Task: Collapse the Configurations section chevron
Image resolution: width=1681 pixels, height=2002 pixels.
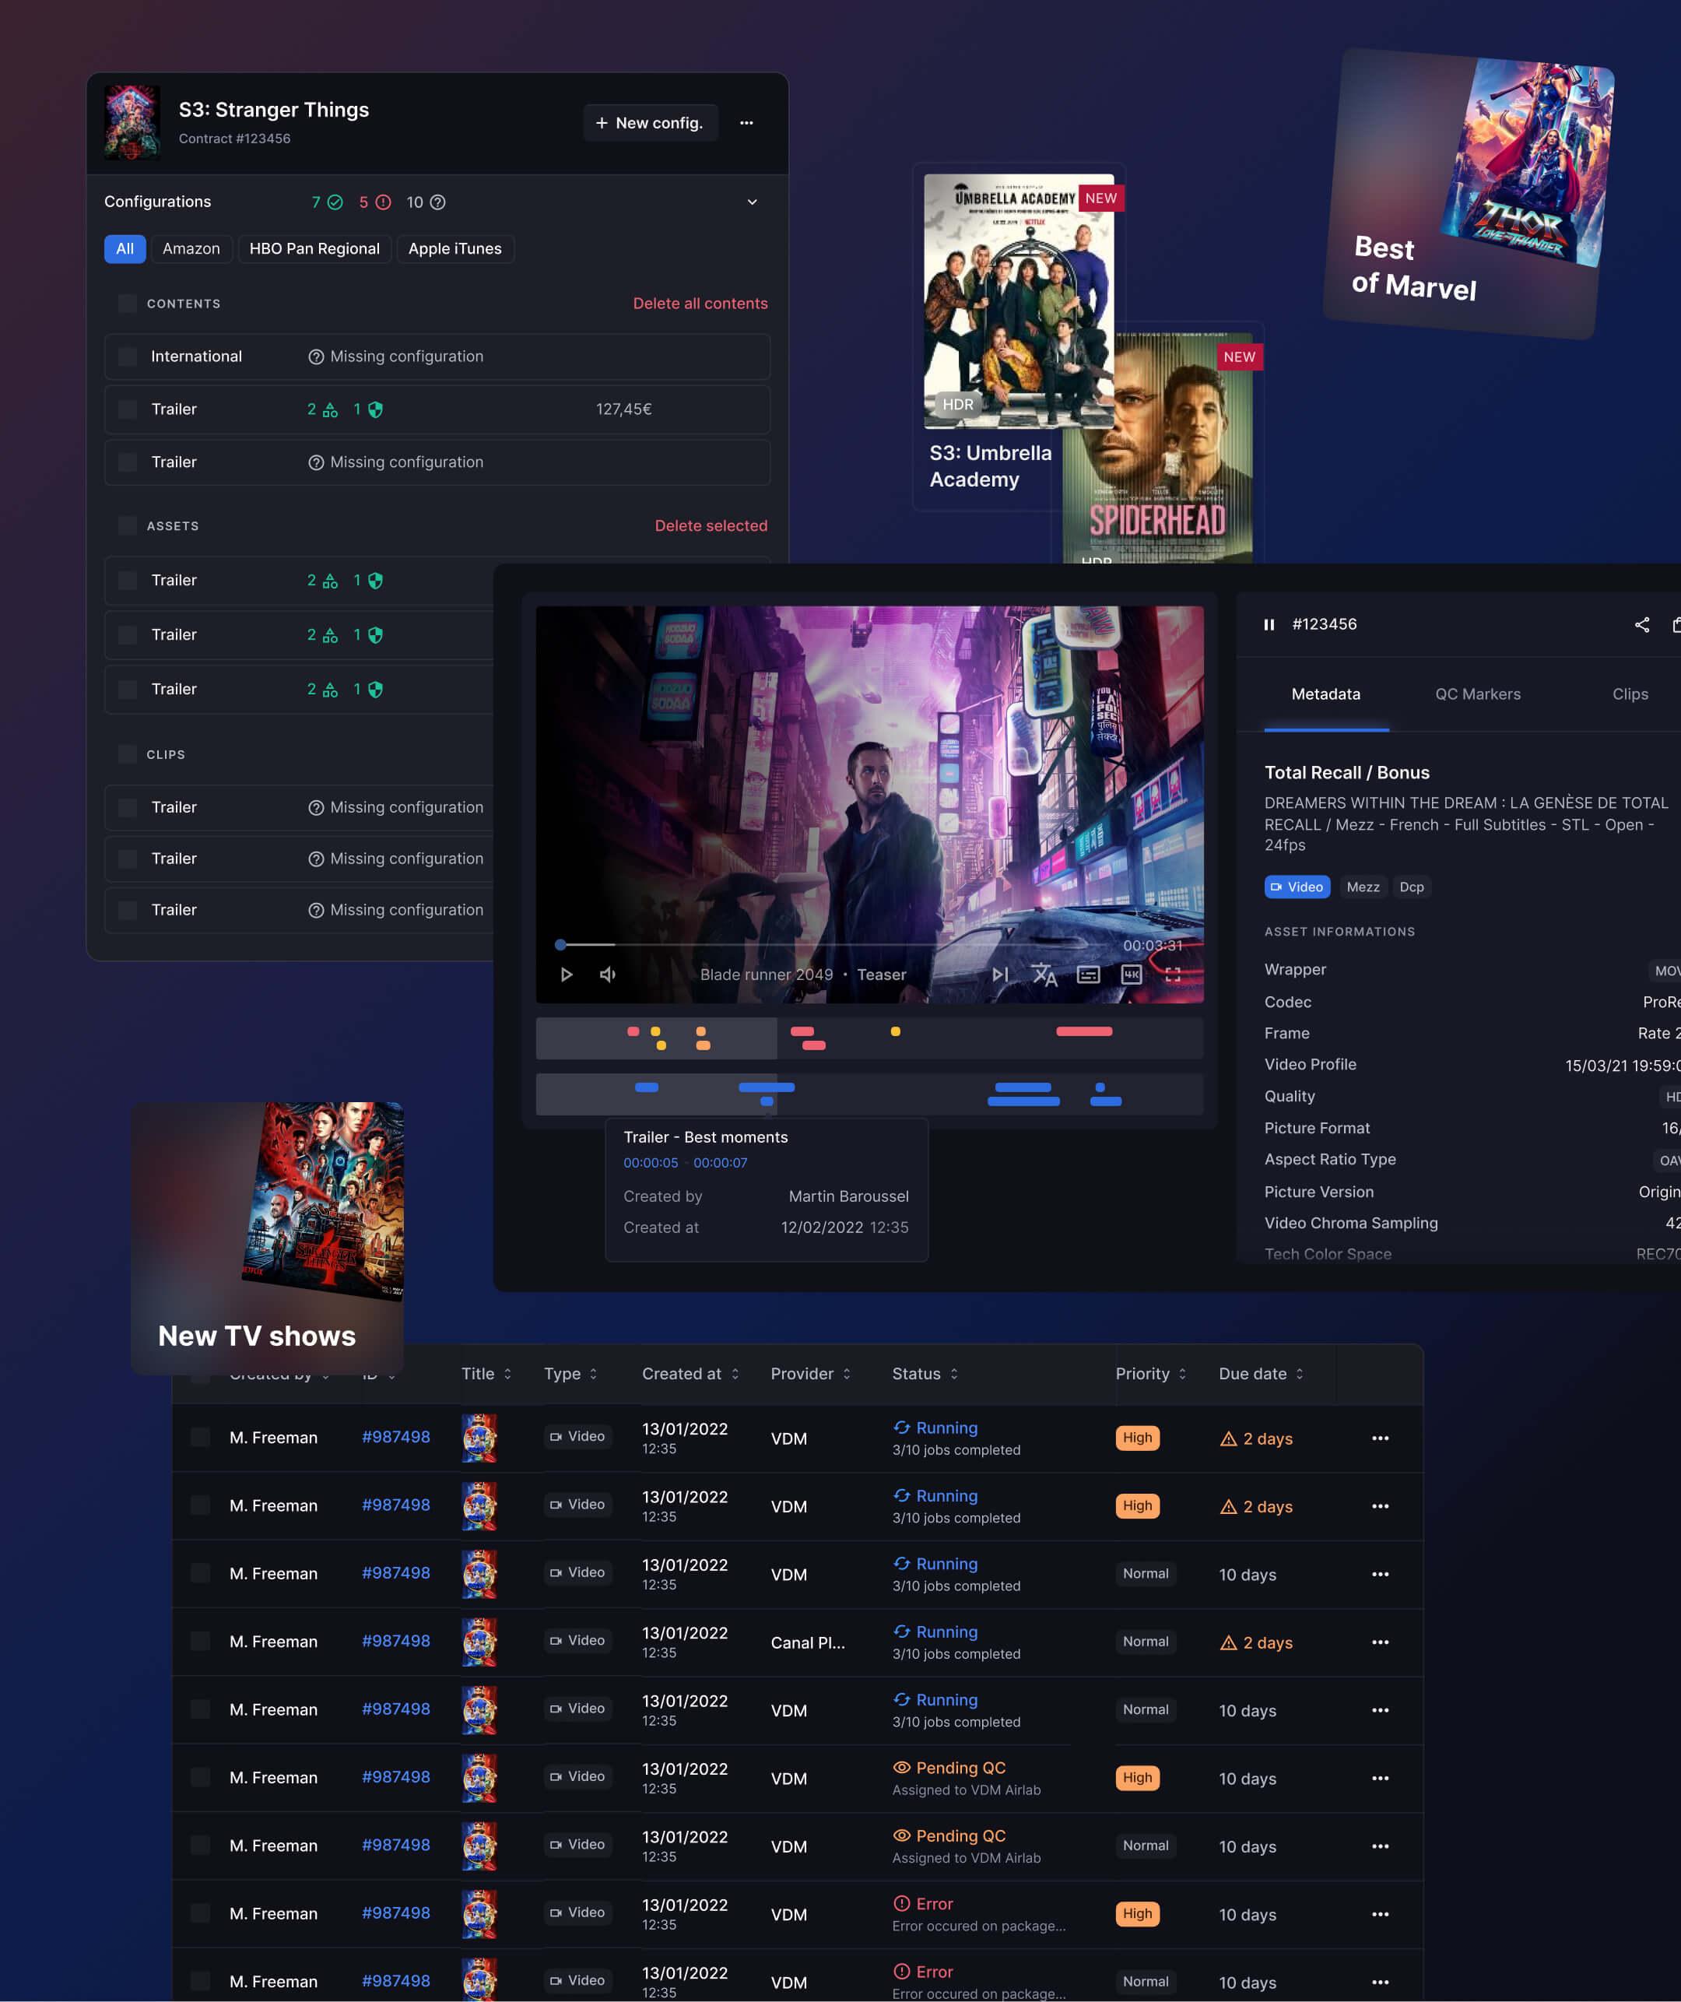Action: [752, 202]
